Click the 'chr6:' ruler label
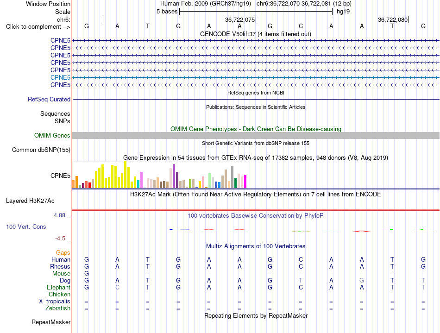 coord(64,19)
